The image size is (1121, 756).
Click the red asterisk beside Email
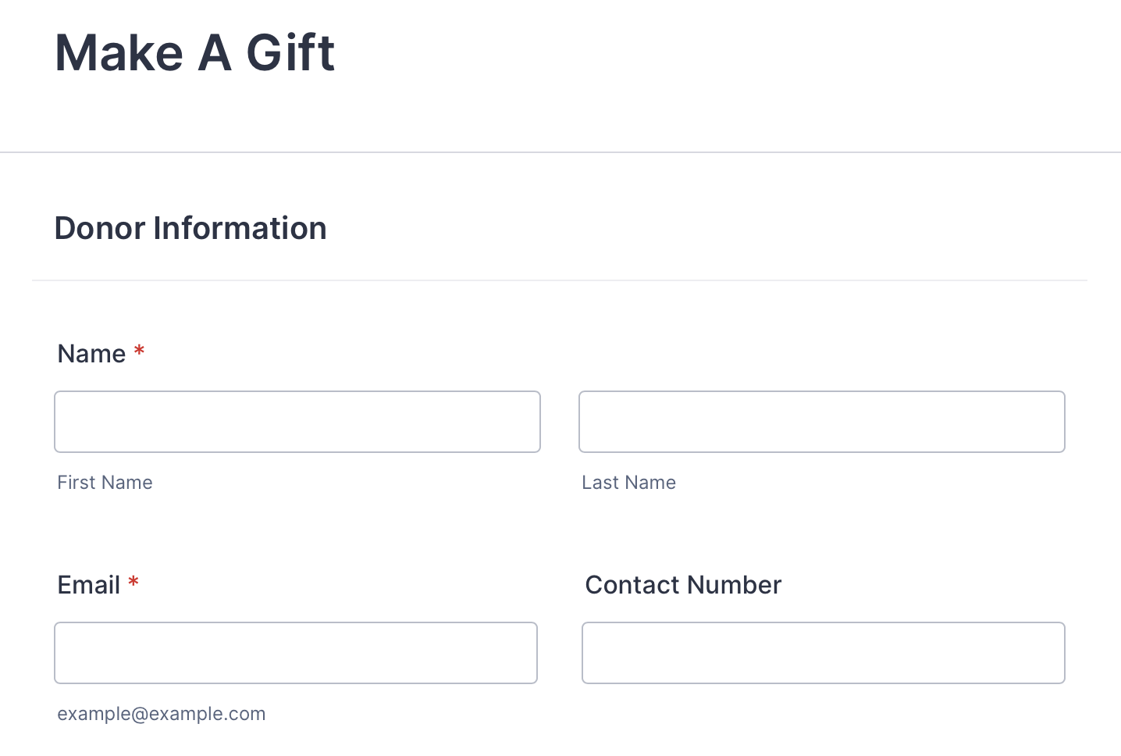click(x=133, y=581)
